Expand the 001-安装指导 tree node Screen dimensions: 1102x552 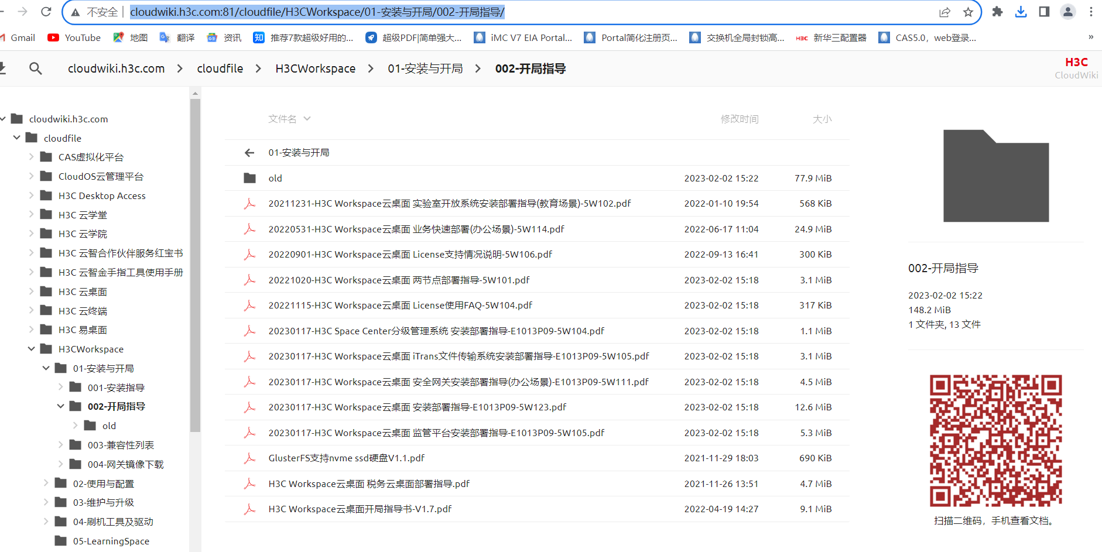coord(61,387)
